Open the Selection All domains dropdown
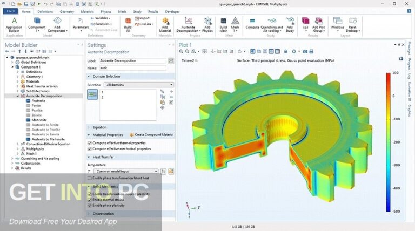This screenshot has width=415, height=231. (x=139, y=85)
